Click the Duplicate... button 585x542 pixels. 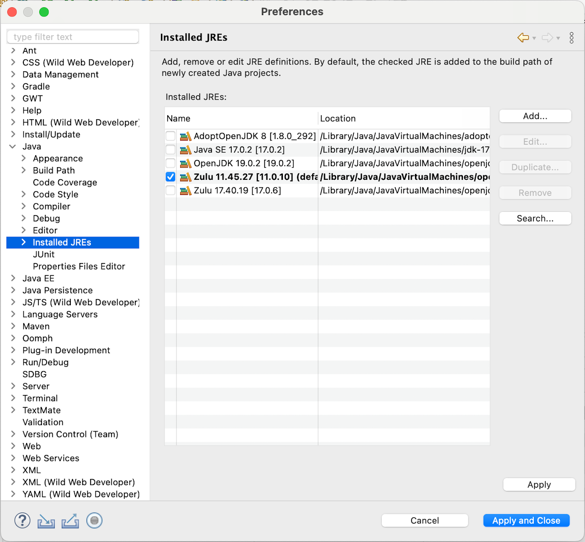(x=535, y=167)
